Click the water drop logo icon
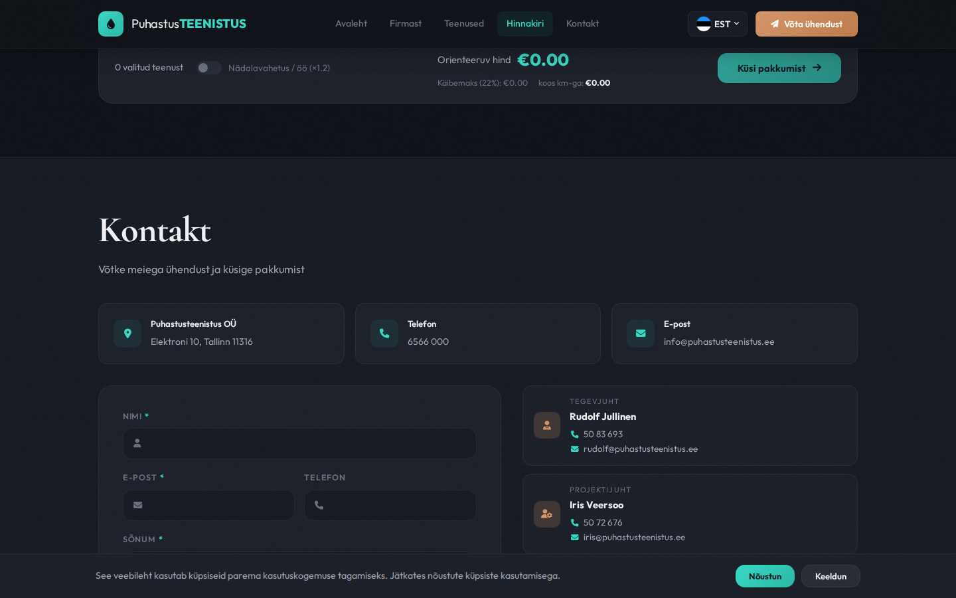Screen dimensions: 956x598 click(x=111, y=24)
